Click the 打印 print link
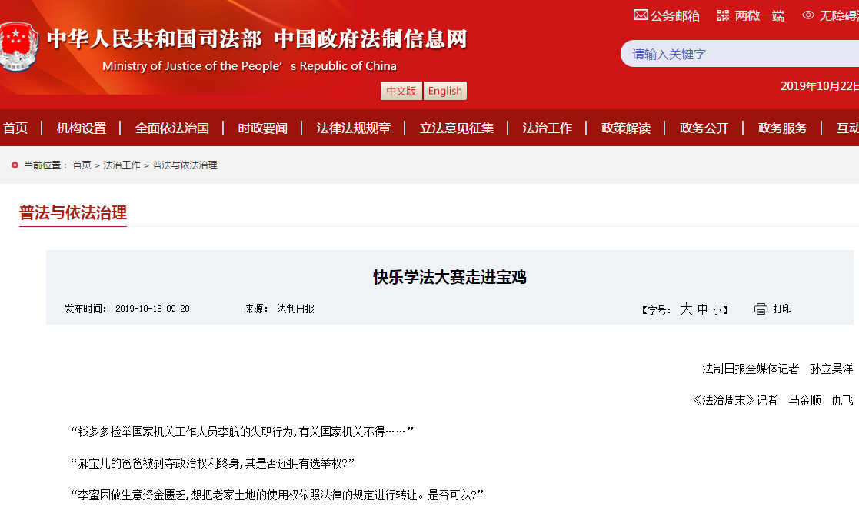 click(x=782, y=309)
